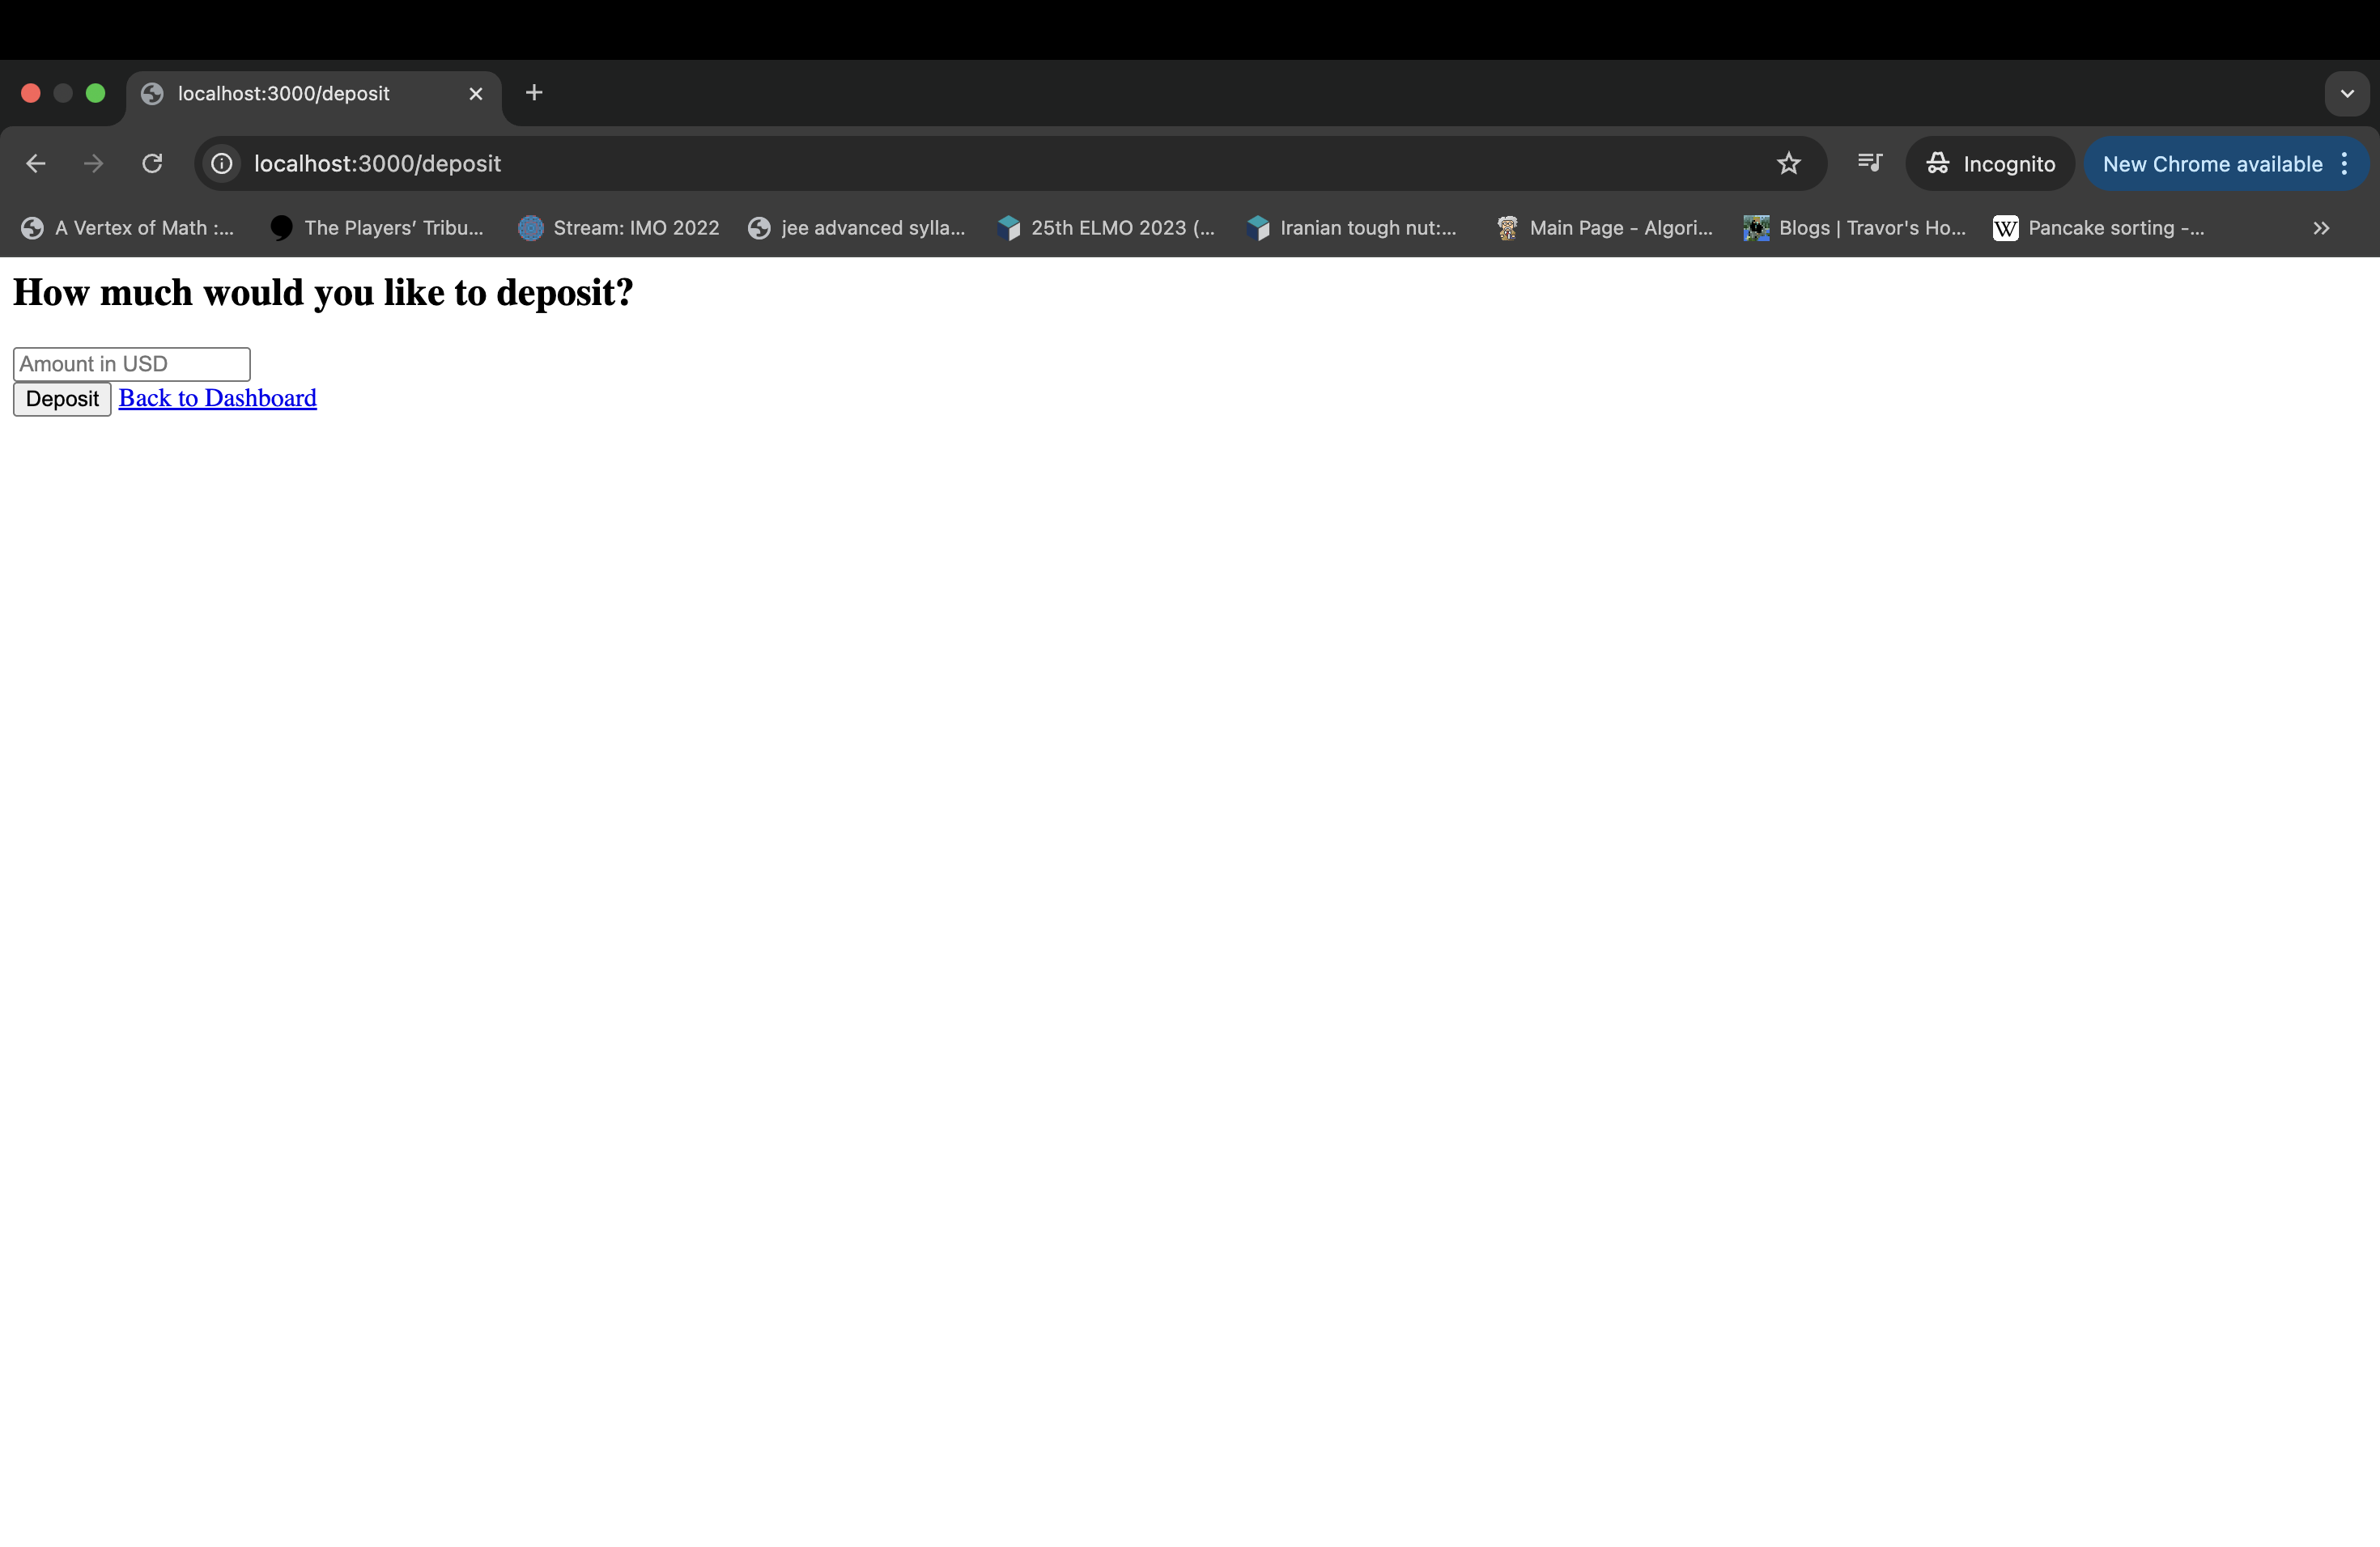Reload the deposit page
The height and width of the screenshot is (1547, 2380).
(152, 164)
